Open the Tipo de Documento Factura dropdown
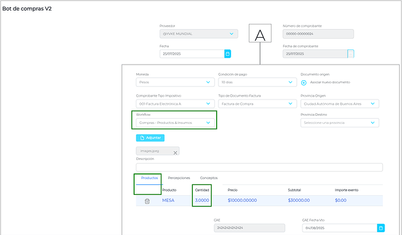 [258, 104]
